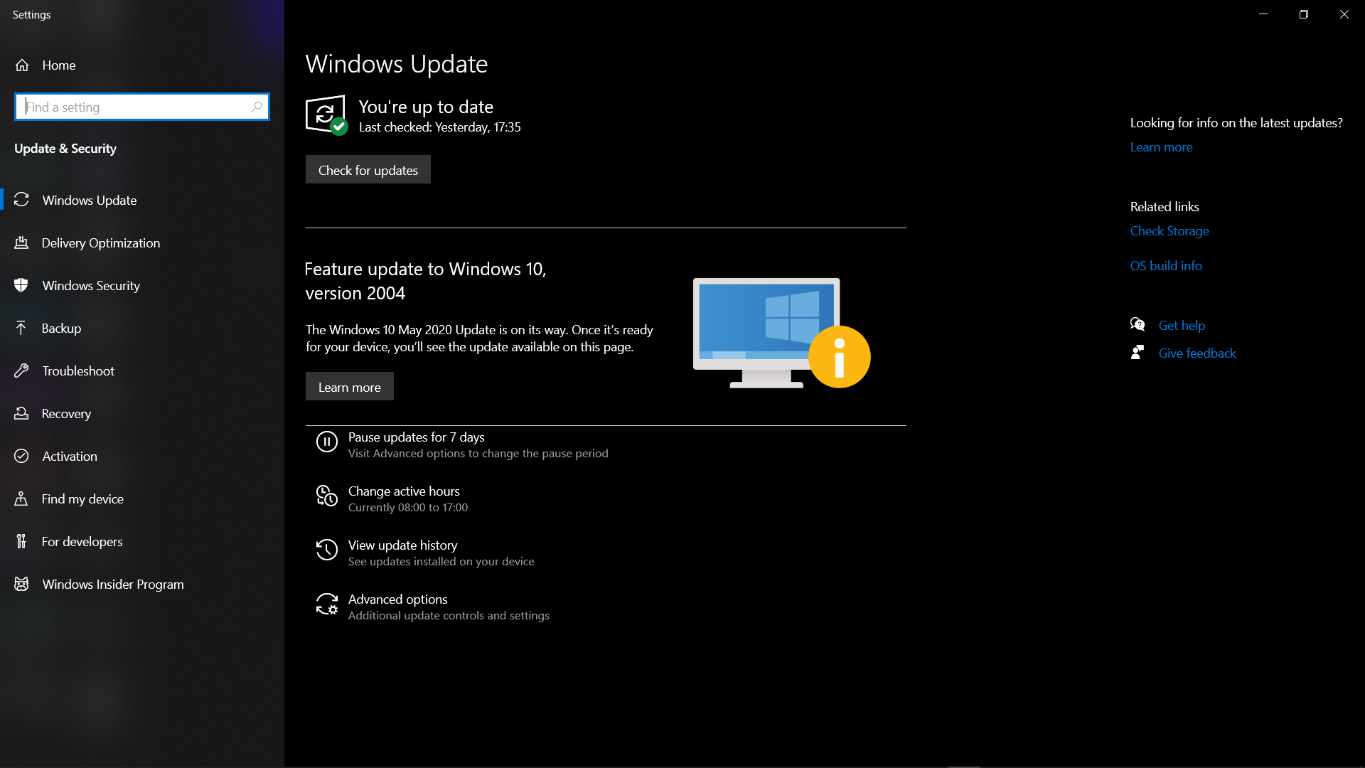
Task: Click "See updates installed on your device" text
Action: (441, 562)
